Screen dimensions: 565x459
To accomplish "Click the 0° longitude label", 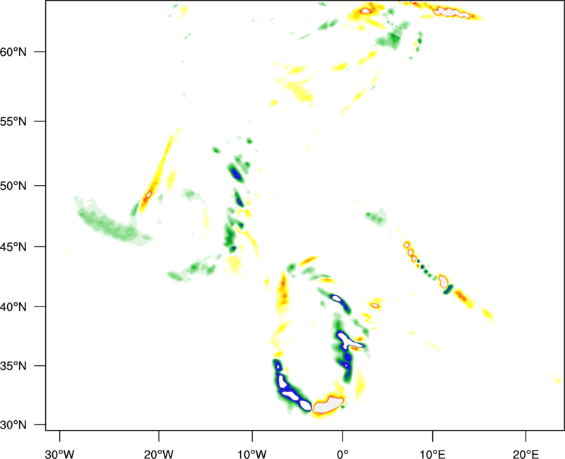I will [x=343, y=454].
